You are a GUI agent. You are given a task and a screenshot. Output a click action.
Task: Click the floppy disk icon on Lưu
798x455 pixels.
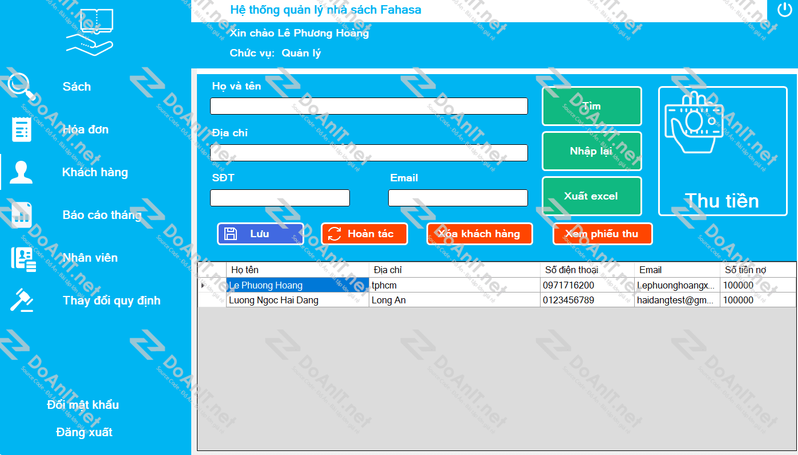click(x=231, y=234)
